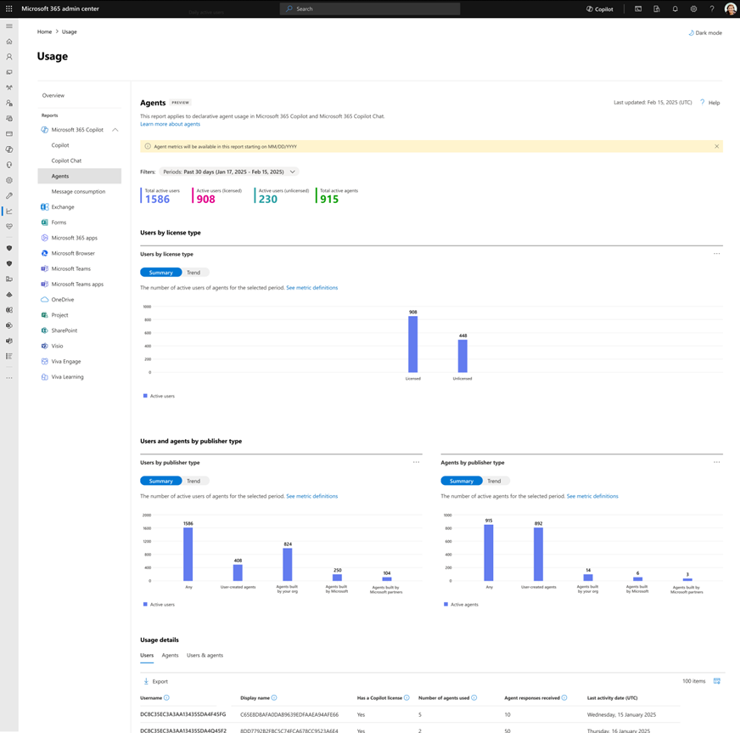The height and width of the screenshot is (733, 740).
Task: Export the usage details table
Action: (155, 680)
